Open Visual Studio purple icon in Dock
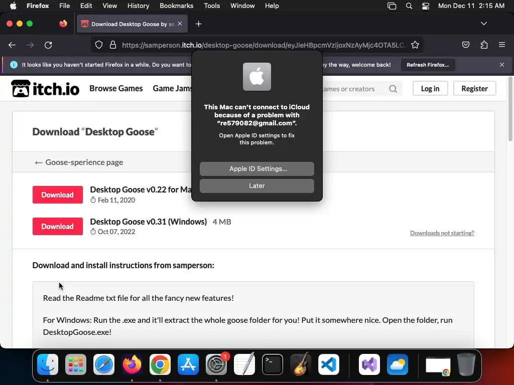This screenshot has width=514, height=385. [369, 364]
